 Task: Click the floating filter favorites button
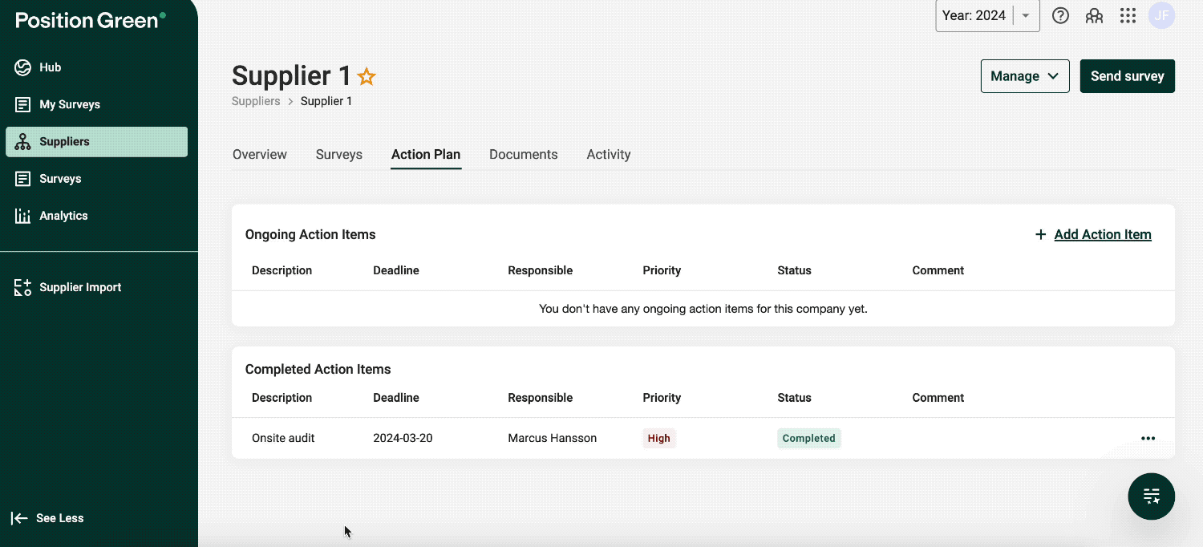(x=1151, y=496)
